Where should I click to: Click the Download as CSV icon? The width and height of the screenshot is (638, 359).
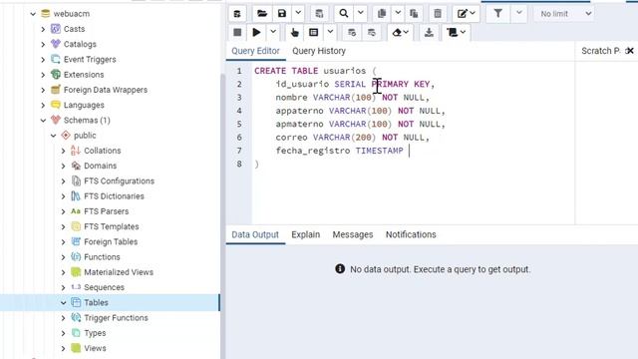click(429, 32)
